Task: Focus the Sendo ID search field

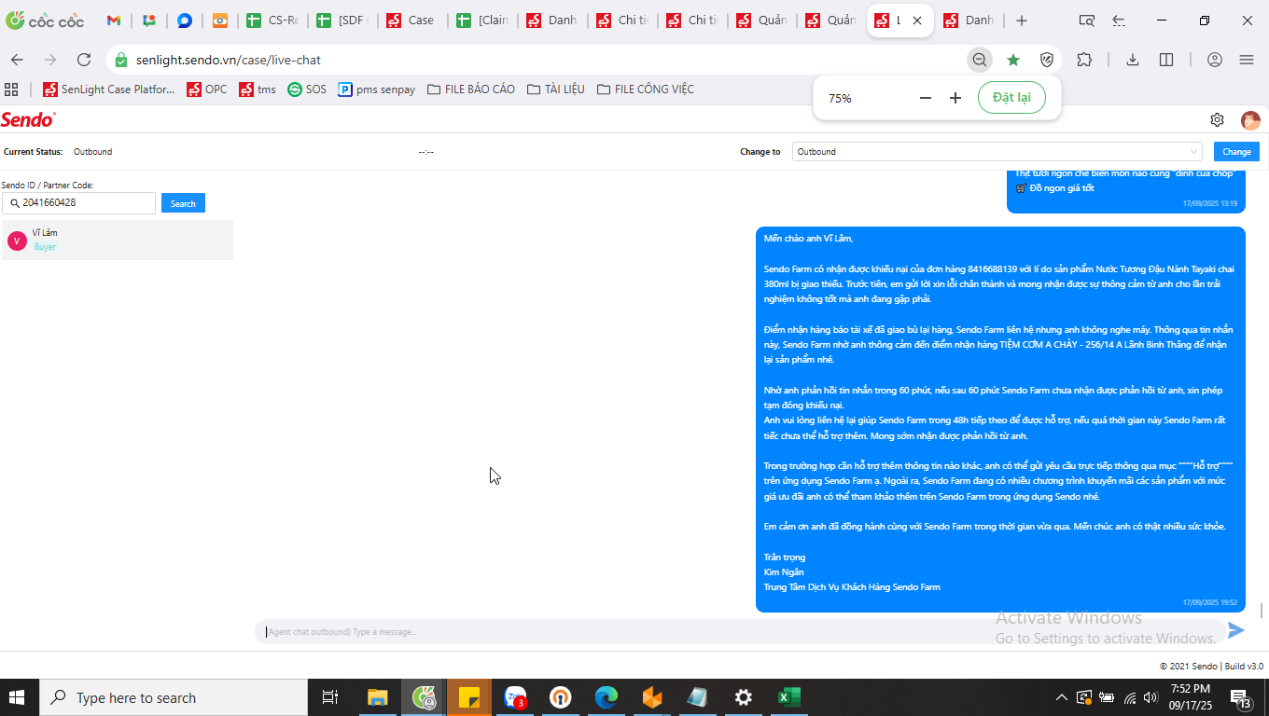Action: [x=79, y=202]
